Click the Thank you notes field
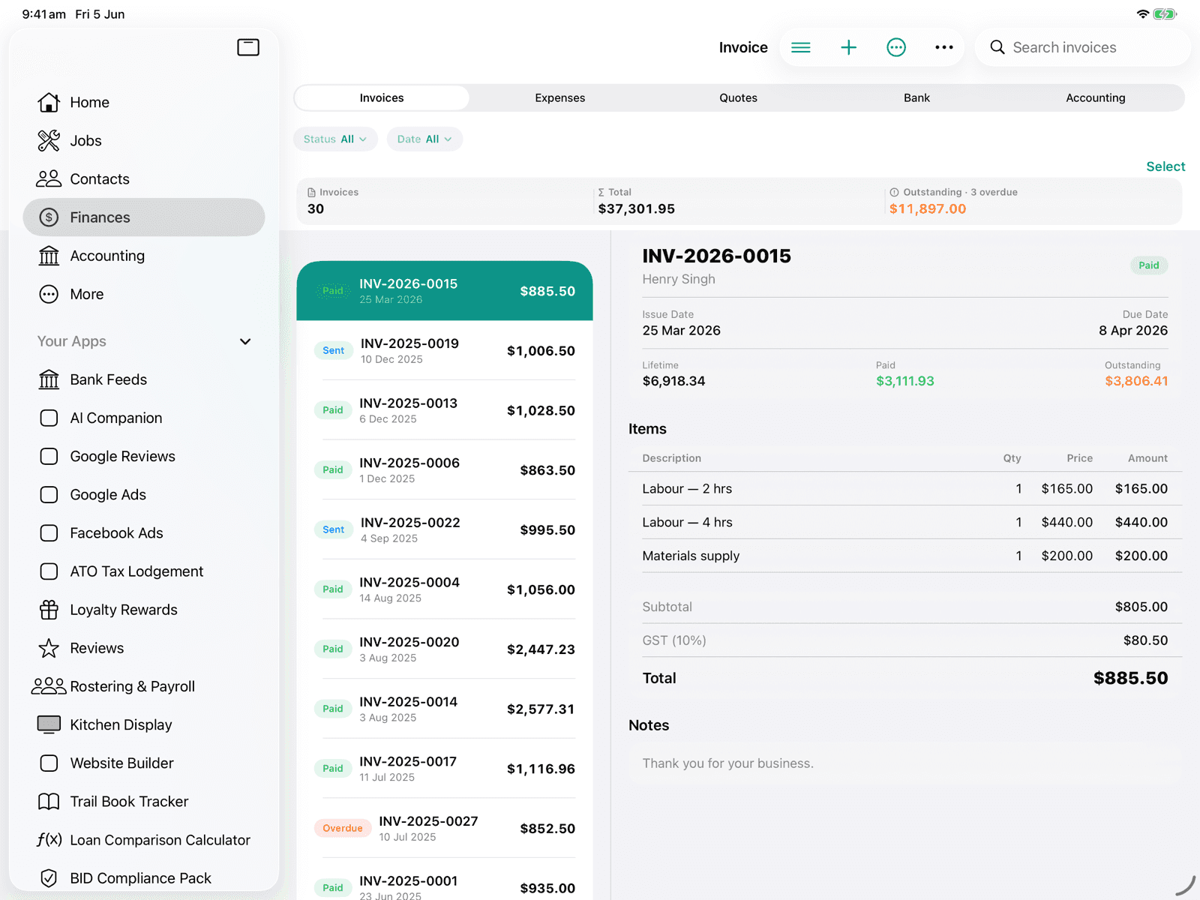 click(x=905, y=763)
